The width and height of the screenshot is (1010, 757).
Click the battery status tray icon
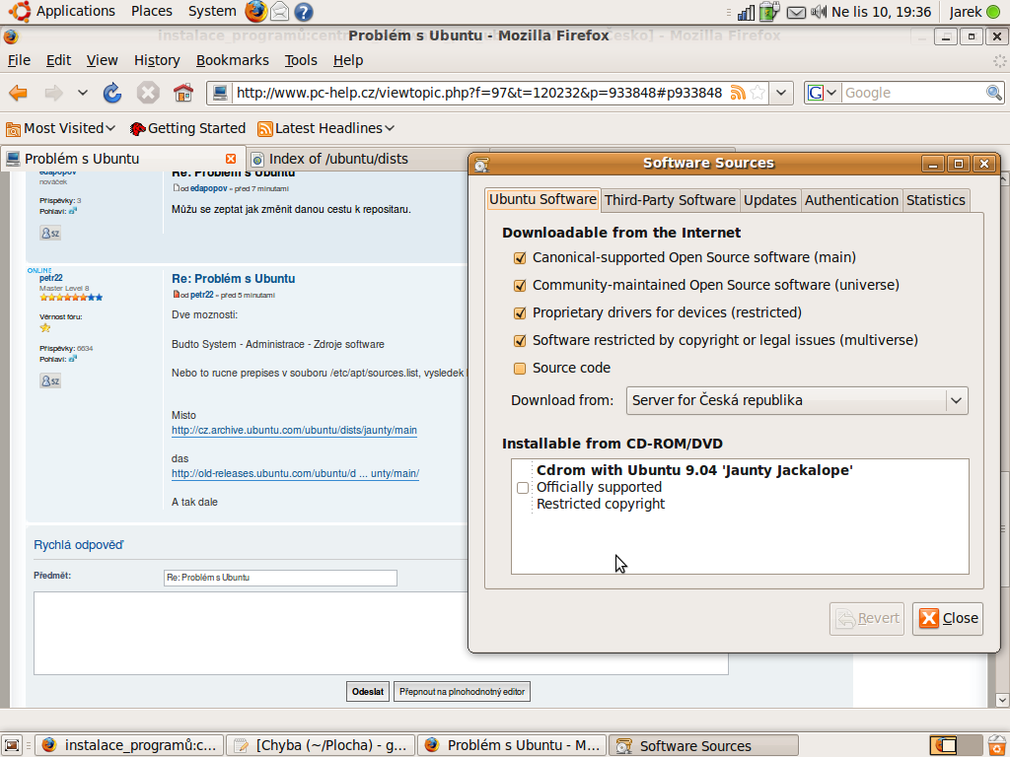(769, 12)
